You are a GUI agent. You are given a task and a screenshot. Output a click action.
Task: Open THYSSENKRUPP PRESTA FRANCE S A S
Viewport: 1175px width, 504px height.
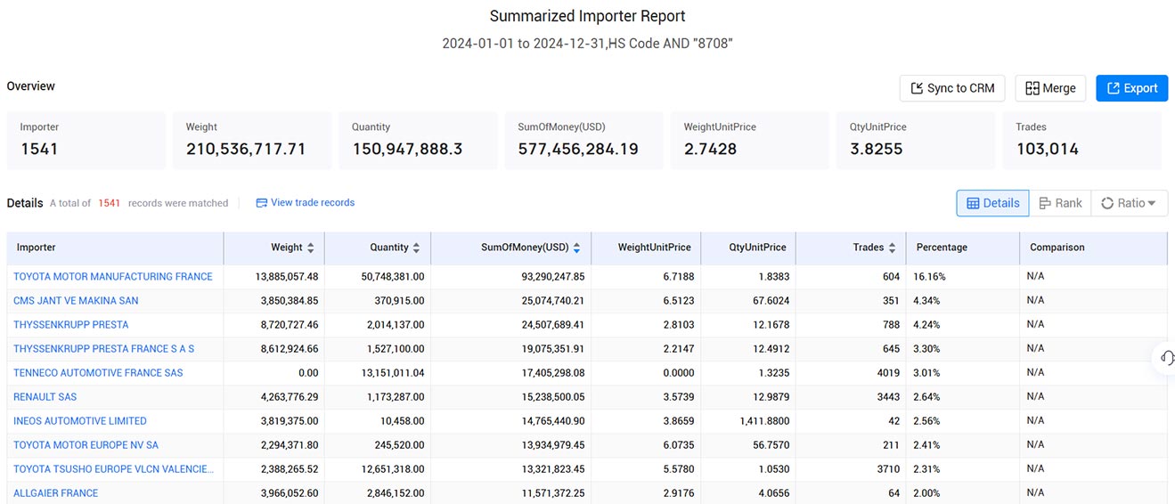(x=103, y=349)
